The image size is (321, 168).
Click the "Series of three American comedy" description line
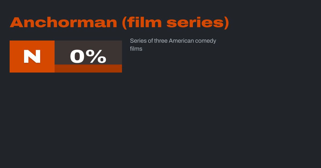point(173,41)
